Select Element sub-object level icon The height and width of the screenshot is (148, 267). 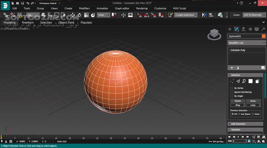[x=257, y=81]
